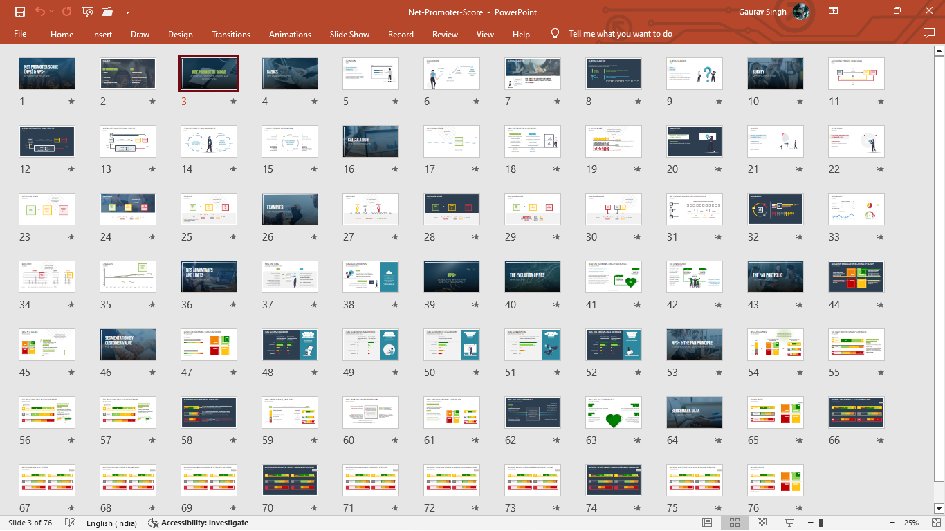This screenshot has height=531, width=945.
Task: Select Segmentation by Customer Value slide 46
Action: click(128, 345)
